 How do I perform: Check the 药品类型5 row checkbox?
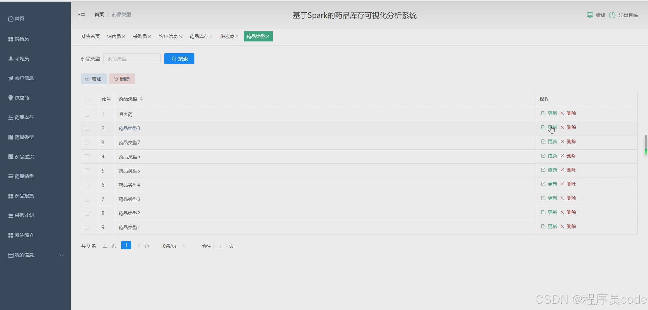87,171
